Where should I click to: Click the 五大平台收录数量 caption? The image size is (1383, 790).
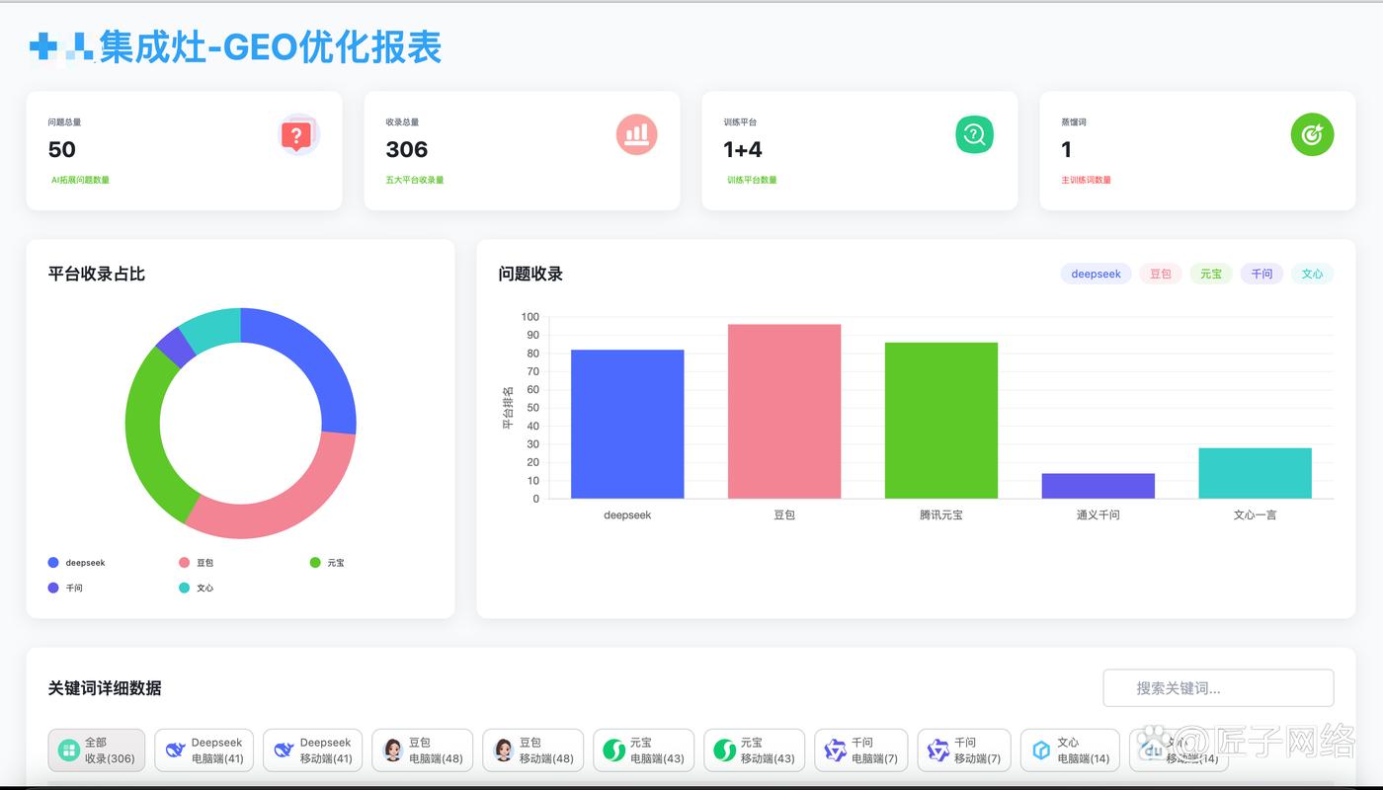[x=415, y=180]
